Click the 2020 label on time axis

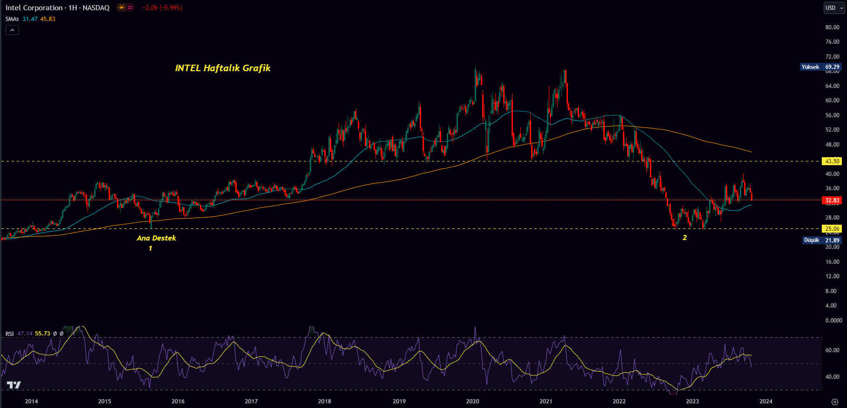[x=472, y=401]
